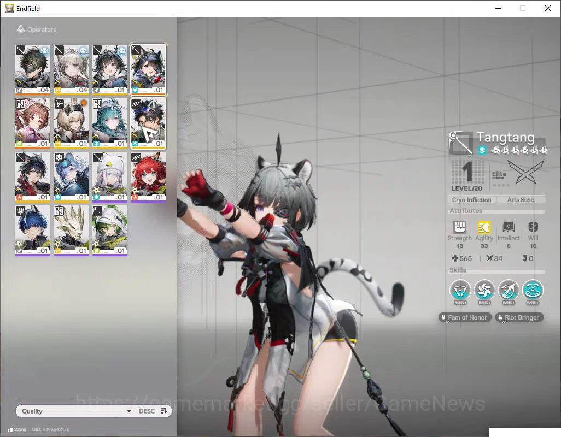Click the Endfield app icon in title bar

point(9,8)
